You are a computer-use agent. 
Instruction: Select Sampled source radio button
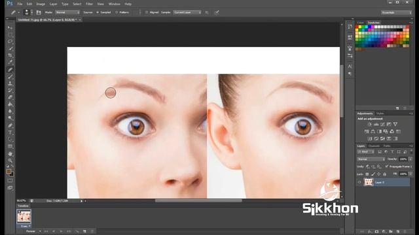(x=98, y=12)
